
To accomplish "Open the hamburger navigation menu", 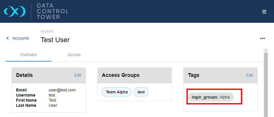I will pos(264,12).
